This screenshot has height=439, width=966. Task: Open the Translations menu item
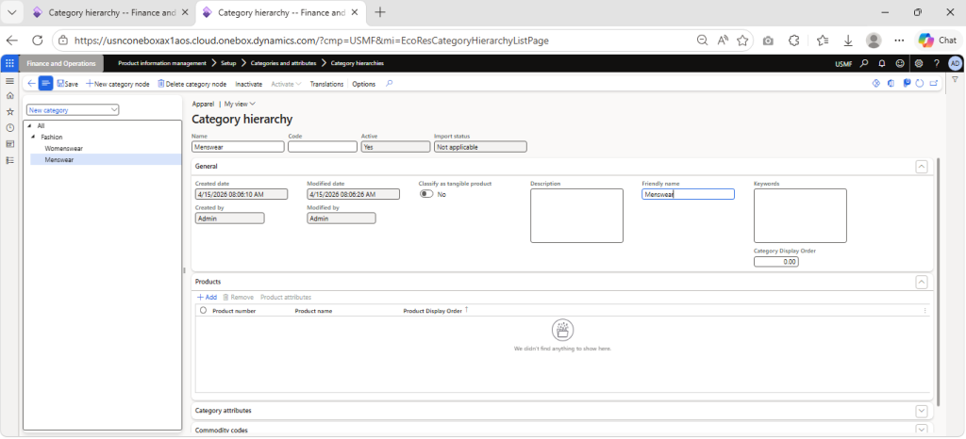[x=326, y=84]
